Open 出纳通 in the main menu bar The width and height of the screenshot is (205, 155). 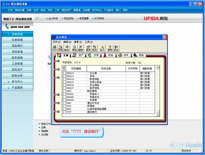tap(86, 10)
